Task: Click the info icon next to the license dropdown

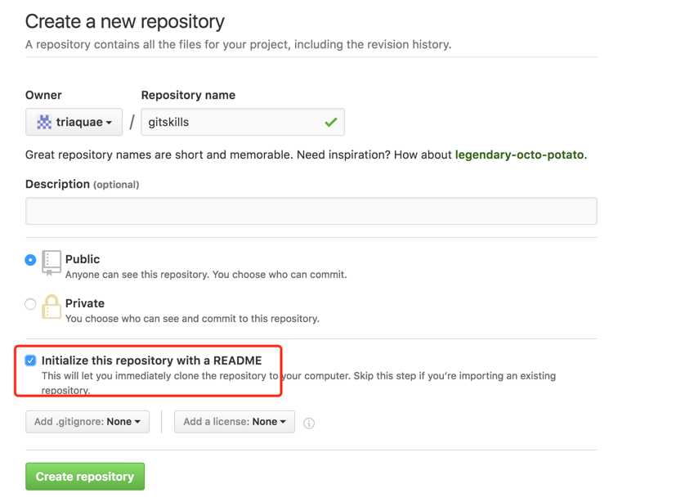Action: 309,423
